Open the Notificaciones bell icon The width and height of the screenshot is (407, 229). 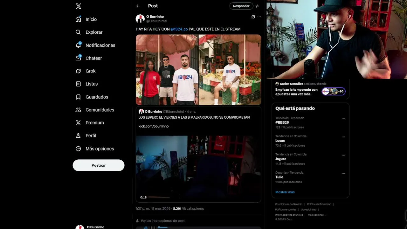(x=78, y=45)
